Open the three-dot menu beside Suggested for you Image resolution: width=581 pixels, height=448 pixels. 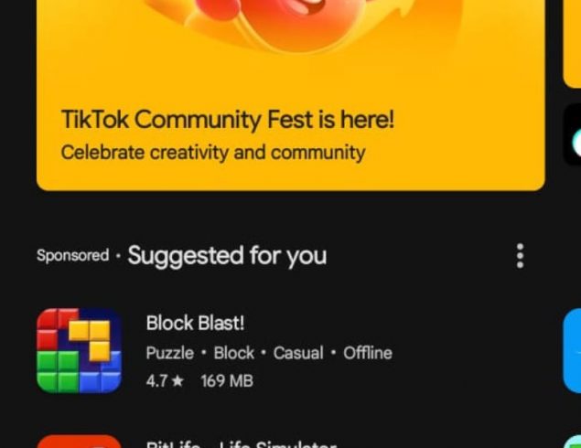click(520, 255)
